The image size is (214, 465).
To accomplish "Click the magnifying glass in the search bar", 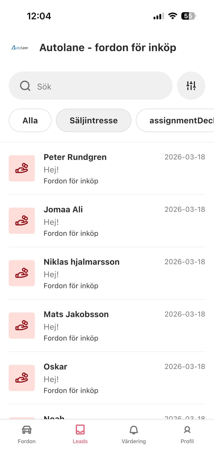I will [x=25, y=86].
